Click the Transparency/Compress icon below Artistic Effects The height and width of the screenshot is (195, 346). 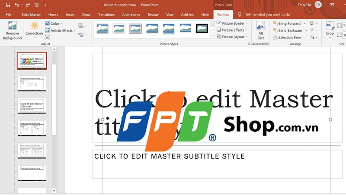tap(48, 37)
